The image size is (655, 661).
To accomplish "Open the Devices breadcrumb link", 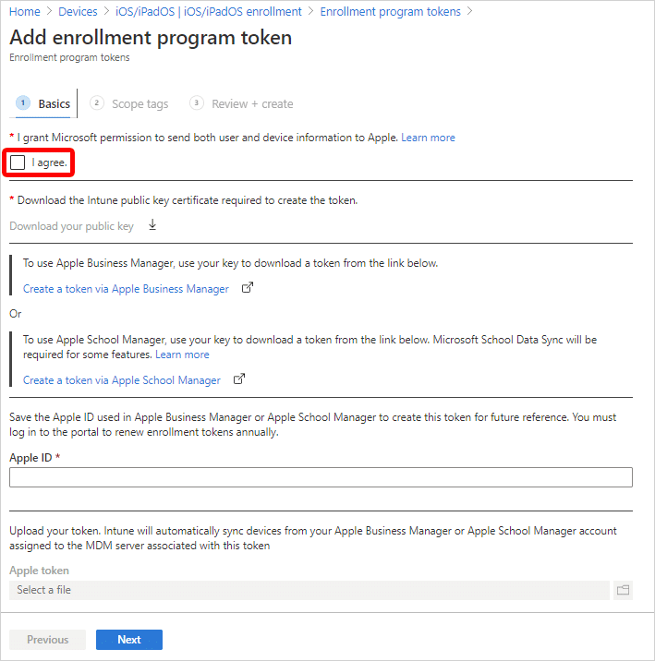I will (78, 11).
